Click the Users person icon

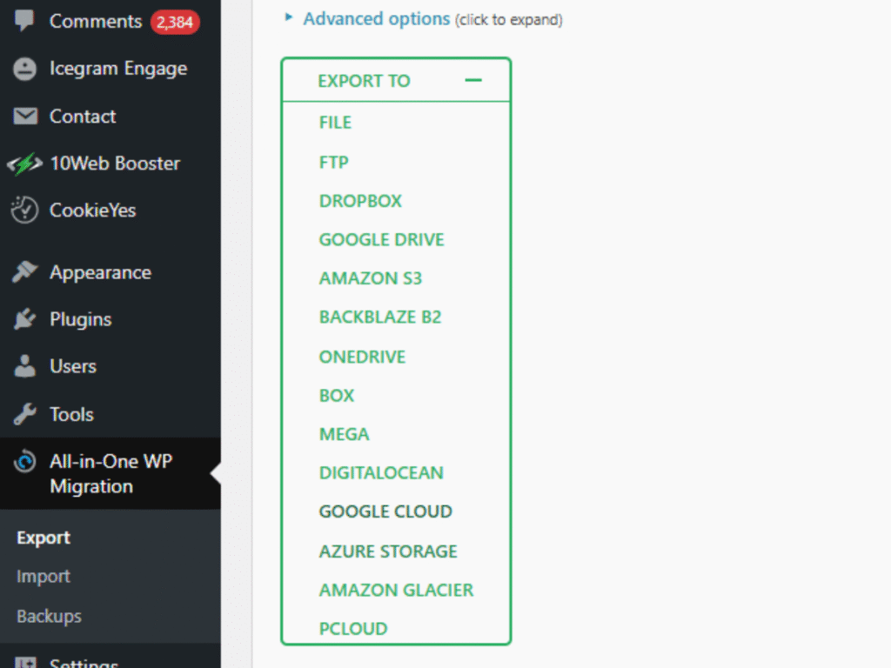[x=24, y=366]
